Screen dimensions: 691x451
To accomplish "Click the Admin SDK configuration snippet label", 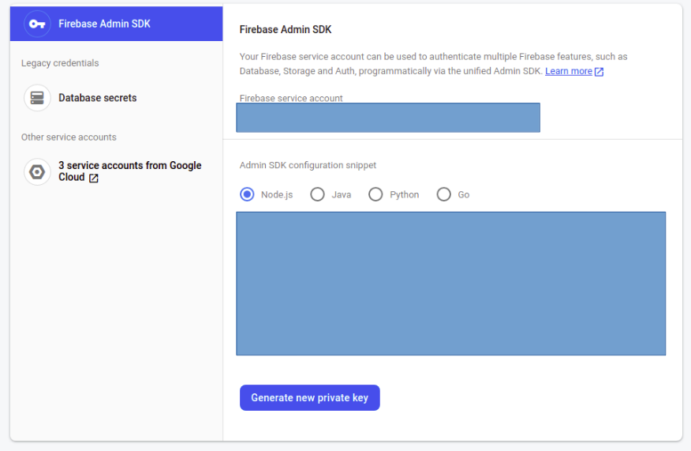I will pos(308,165).
